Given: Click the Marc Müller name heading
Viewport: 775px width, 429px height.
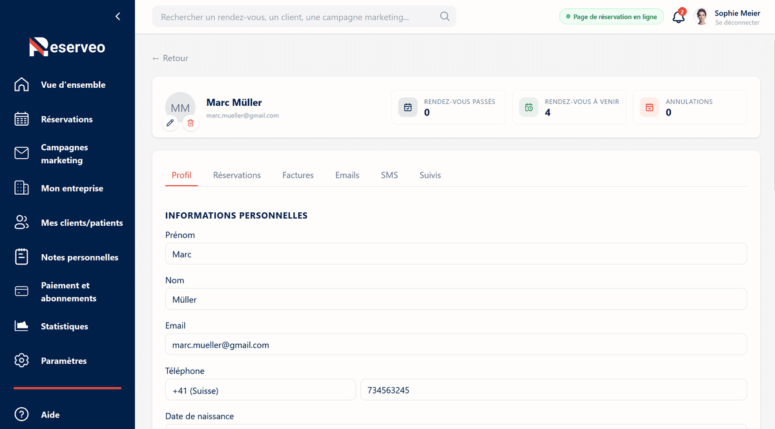Looking at the screenshot, I should tap(234, 103).
